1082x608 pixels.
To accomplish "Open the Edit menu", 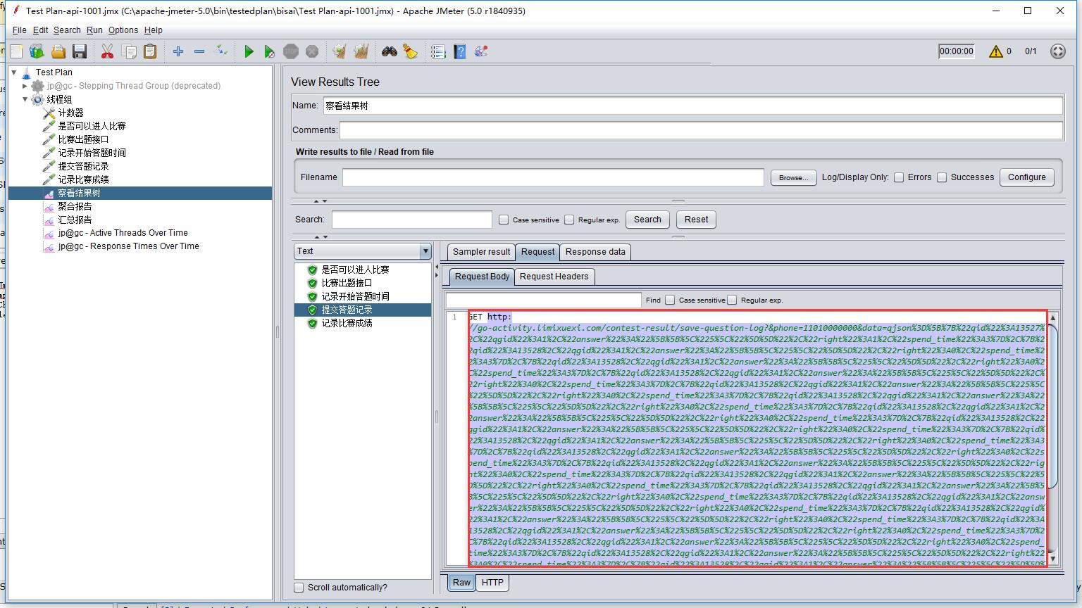I will tap(40, 30).
